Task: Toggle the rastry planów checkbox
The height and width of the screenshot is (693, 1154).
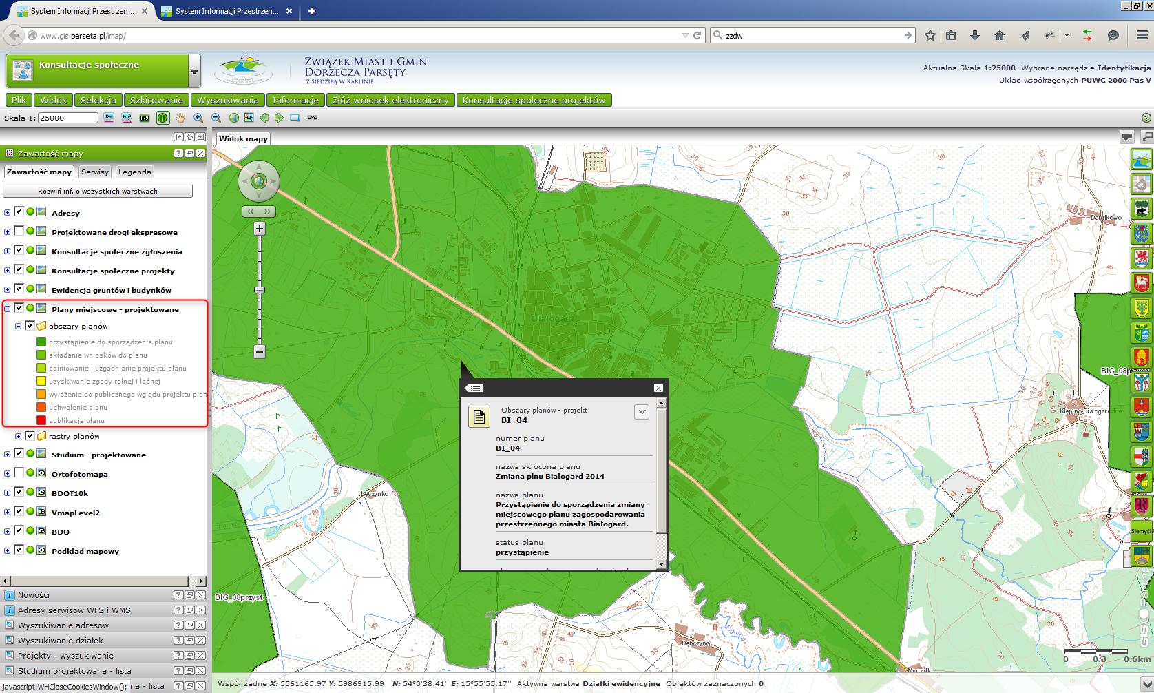Action: (30, 435)
